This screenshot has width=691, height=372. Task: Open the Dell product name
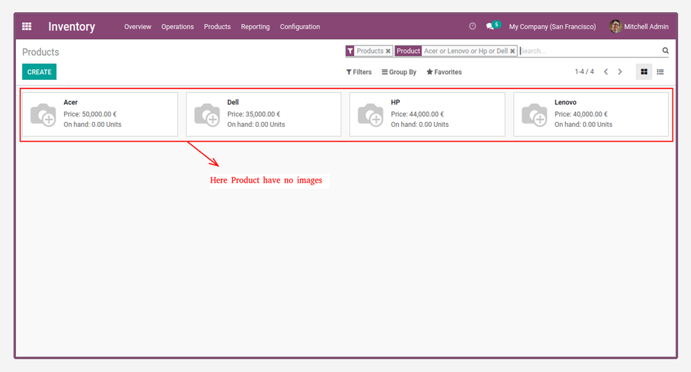point(233,102)
